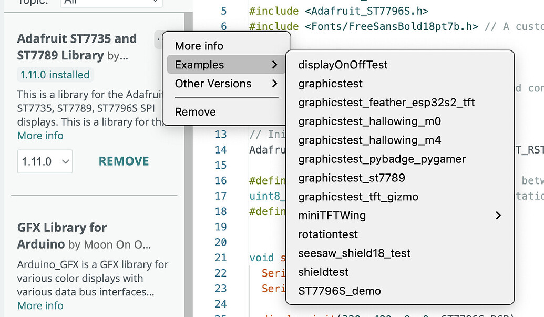
Task: Choose graphicstest_hallowing_m0 example
Action: click(369, 121)
